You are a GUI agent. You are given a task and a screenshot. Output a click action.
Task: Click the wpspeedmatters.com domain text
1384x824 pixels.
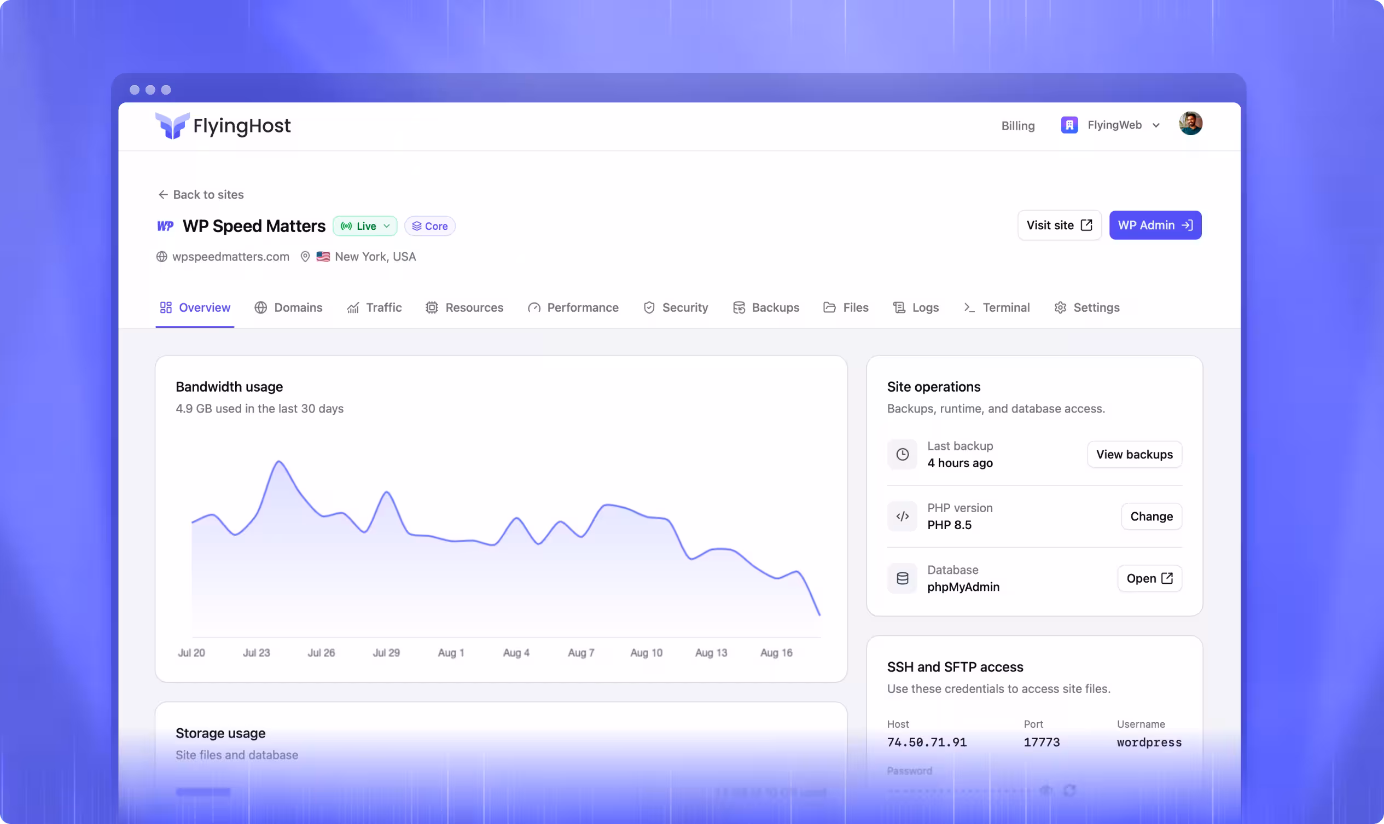point(230,257)
